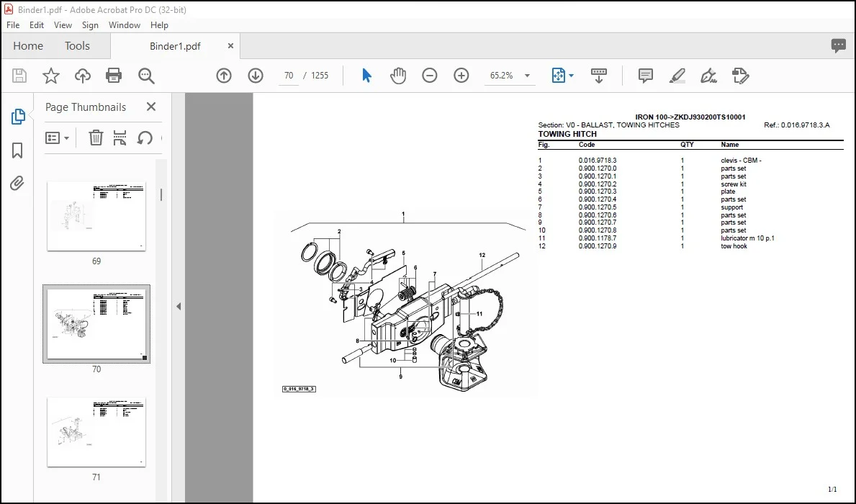
Task: Click the 'Ref.: 0.016.9718.3.A' text
Action: pos(796,125)
